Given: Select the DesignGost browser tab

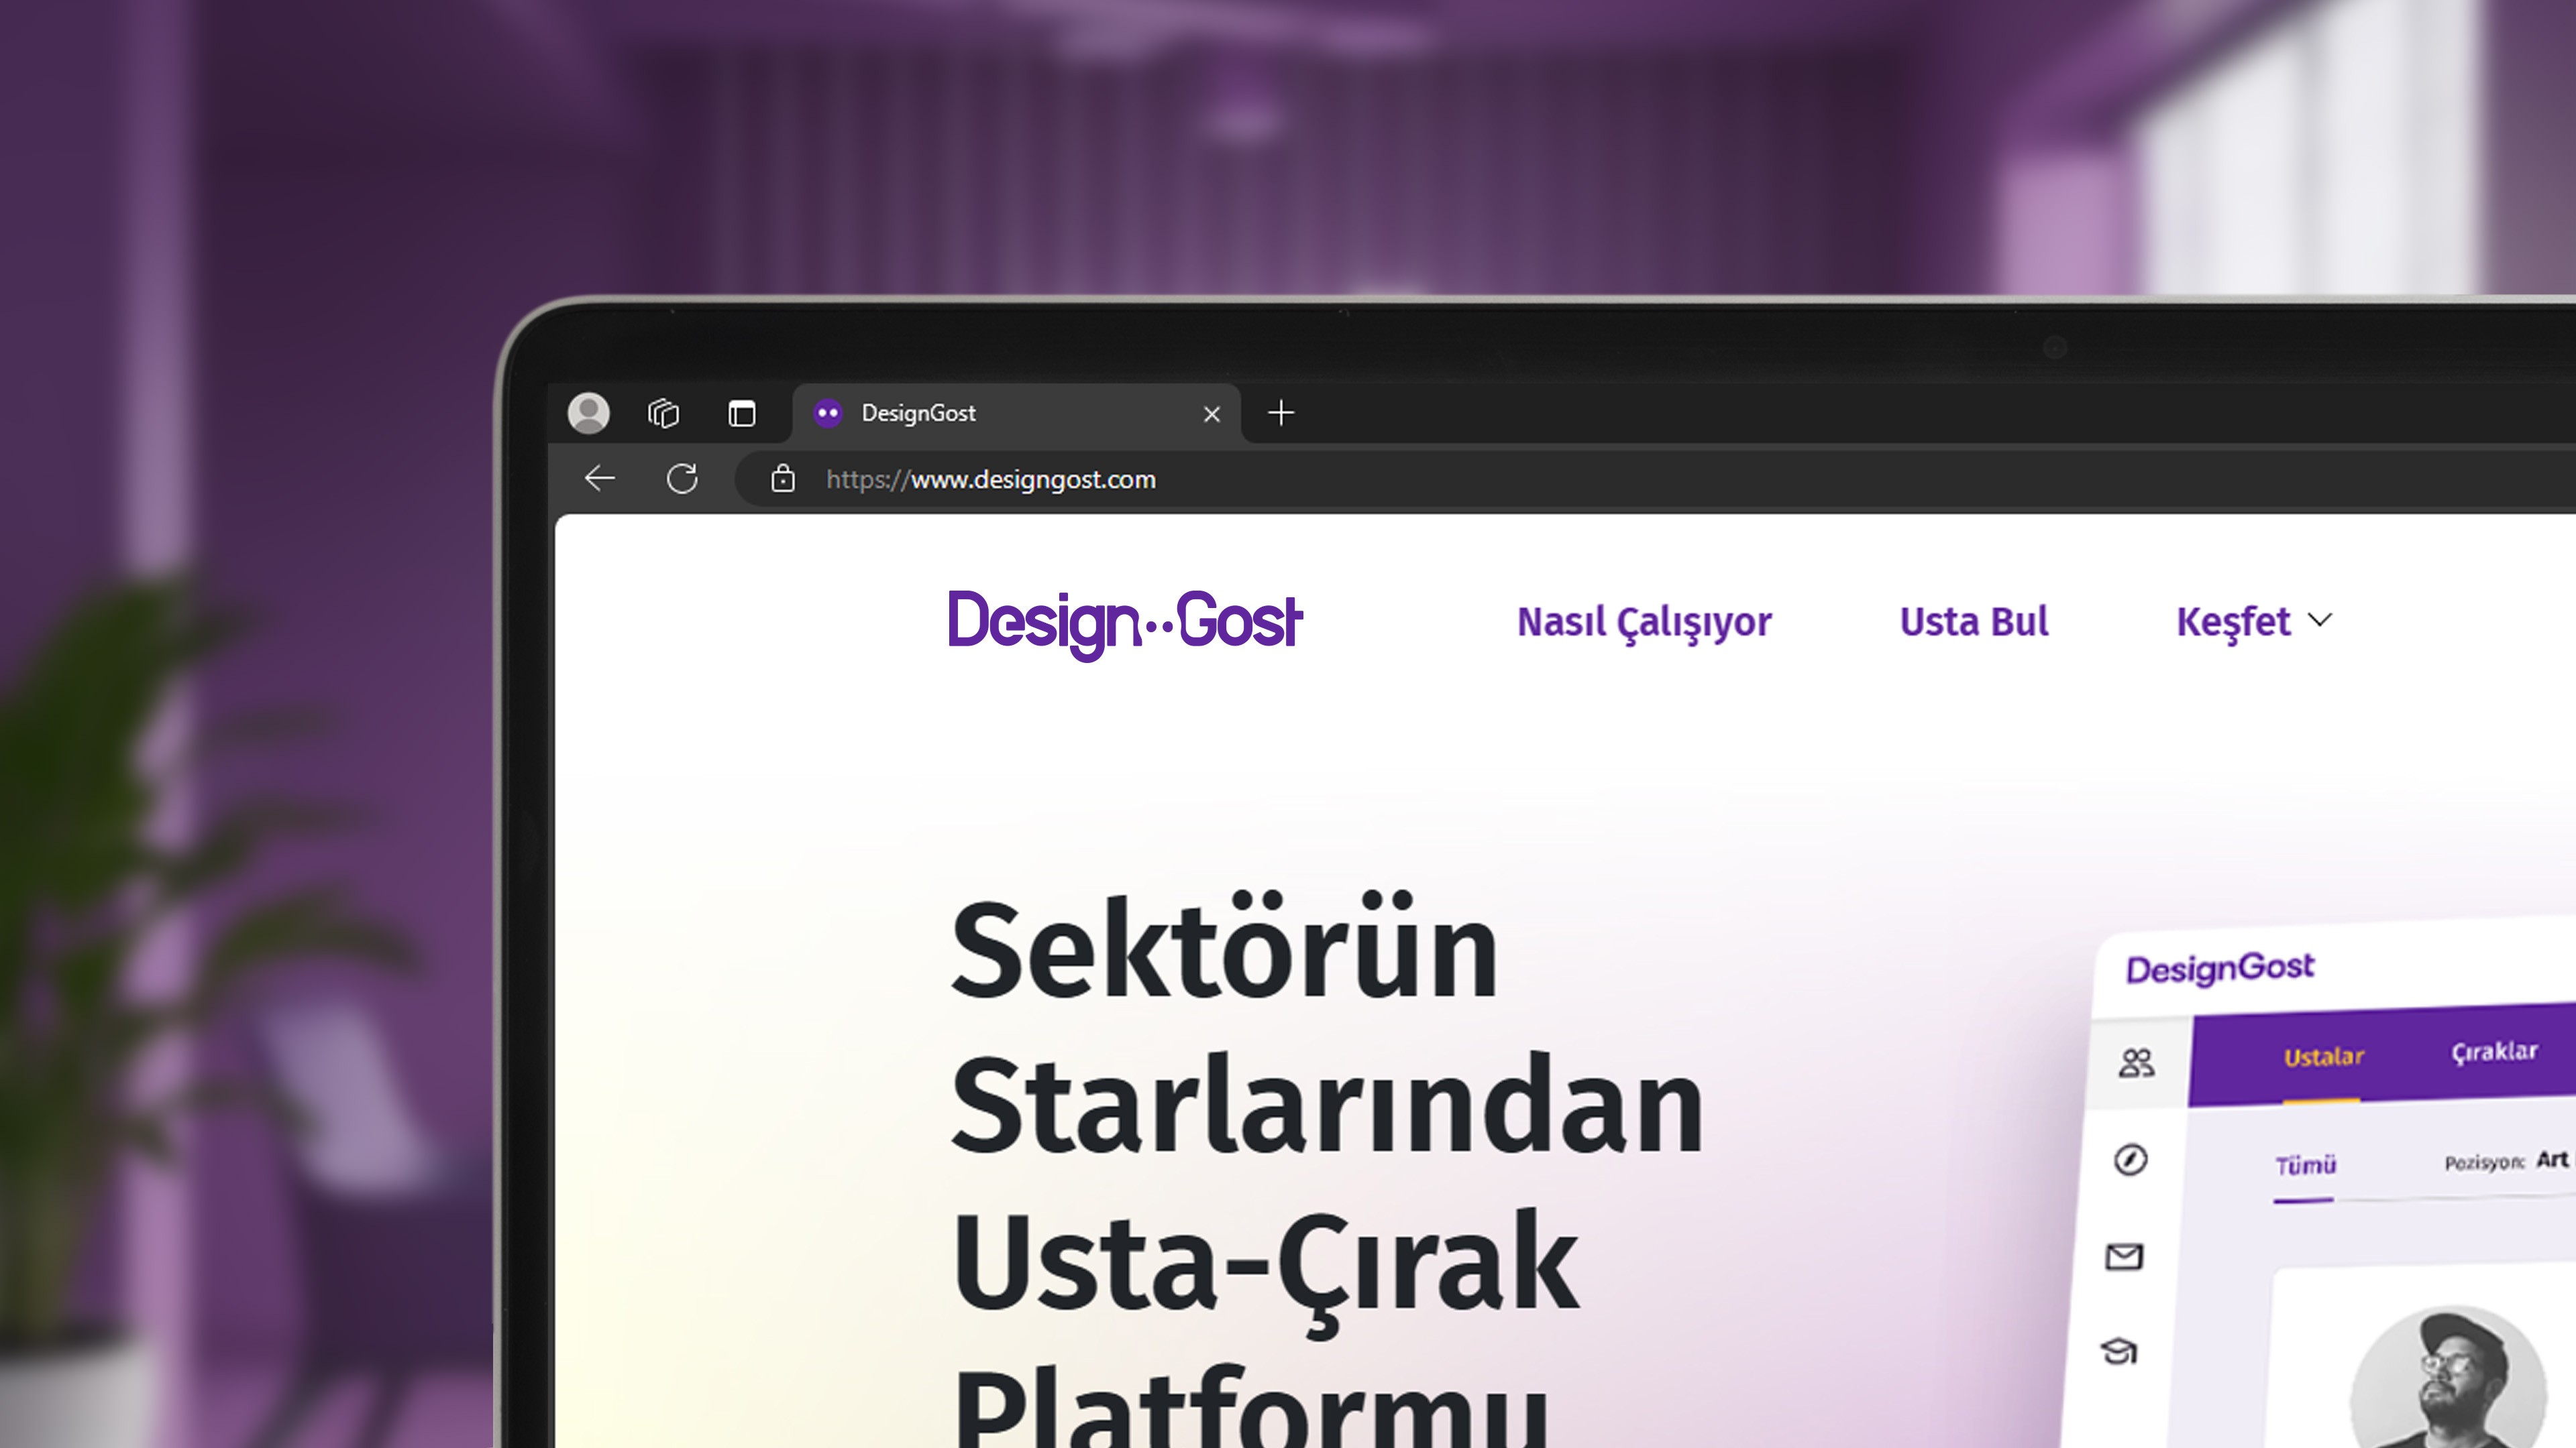Looking at the screenshot, I should (1016, 413).
